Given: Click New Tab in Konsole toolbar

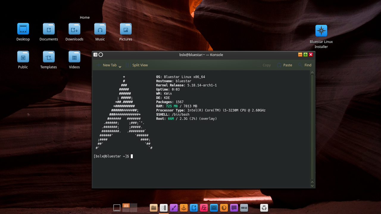Looking at the screenshot, I should tap(107, 65).
